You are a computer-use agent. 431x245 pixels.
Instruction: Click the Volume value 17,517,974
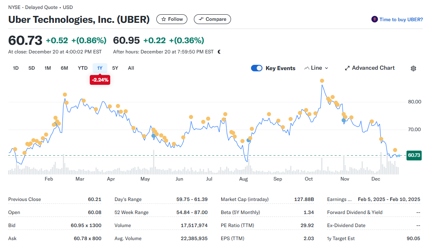tap(194, 225)
